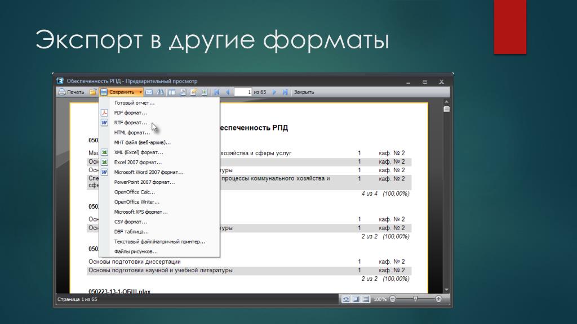Click the continuous pages view icon
The height and width of the screenshot is (324, 577).
click(366, 299)
